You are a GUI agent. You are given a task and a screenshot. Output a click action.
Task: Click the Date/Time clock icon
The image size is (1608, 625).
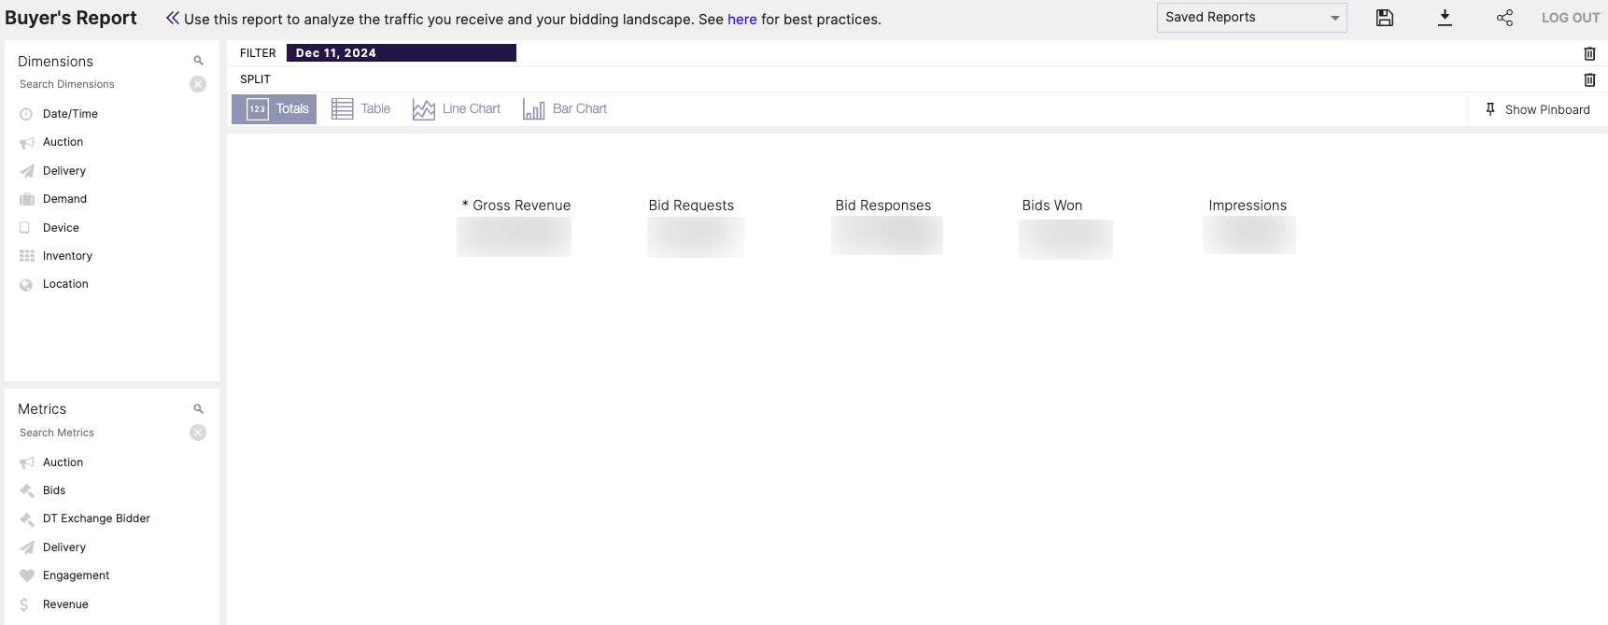[x=26, y=114]
